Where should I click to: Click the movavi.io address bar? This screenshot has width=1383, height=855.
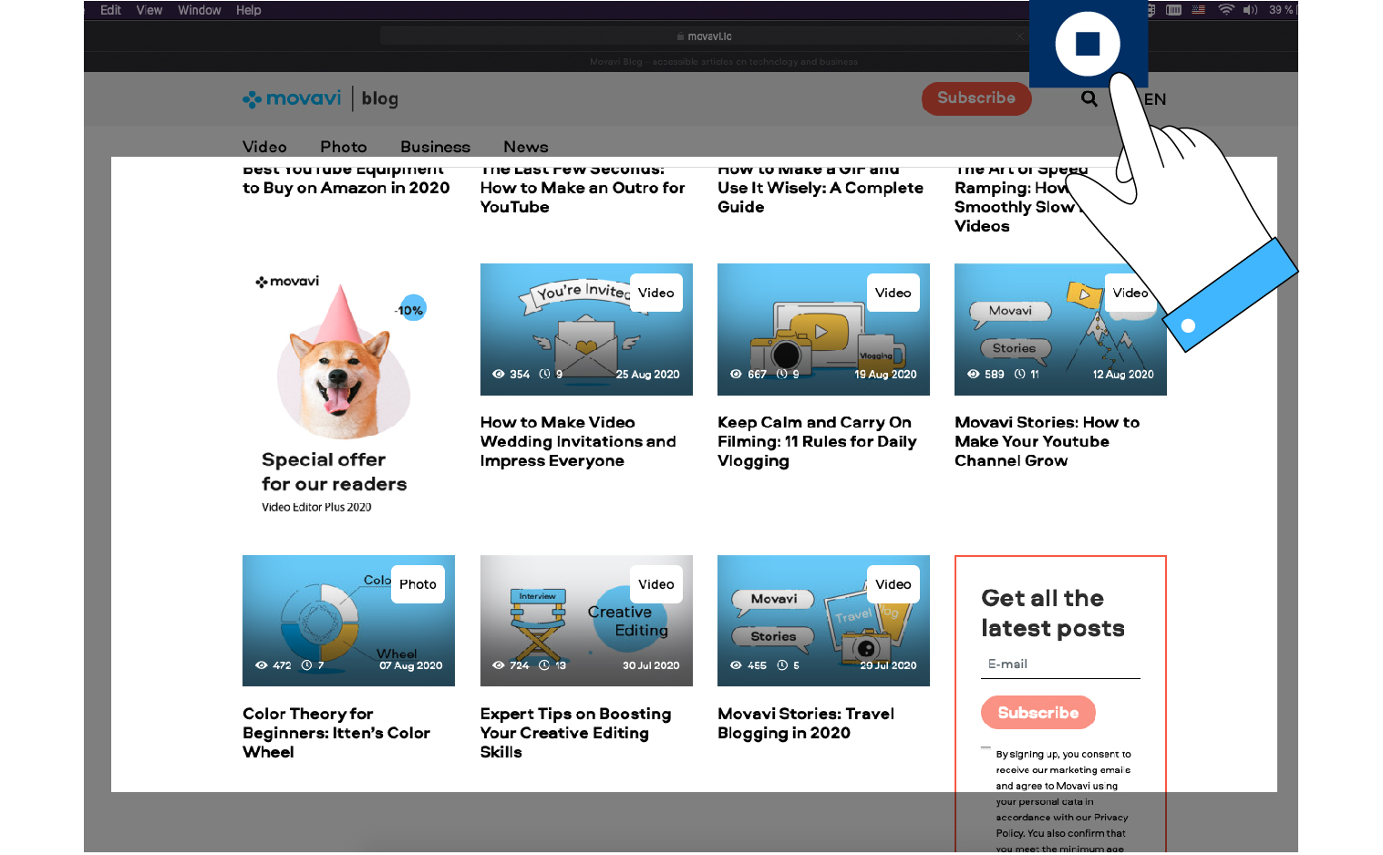pyautogui.click(x=705, y=36)
